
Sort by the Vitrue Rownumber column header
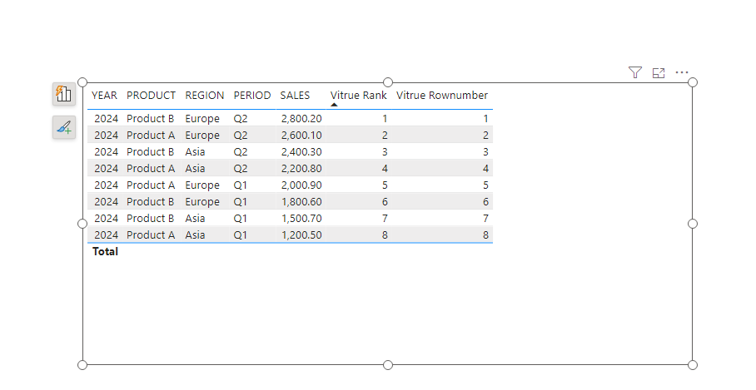coord(441,96)
